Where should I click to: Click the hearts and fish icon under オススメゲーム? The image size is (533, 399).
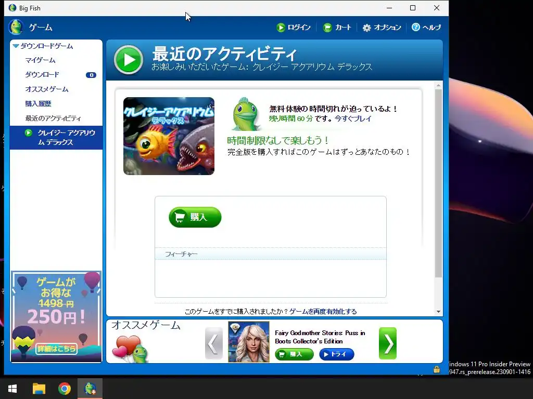coord(131,349)
